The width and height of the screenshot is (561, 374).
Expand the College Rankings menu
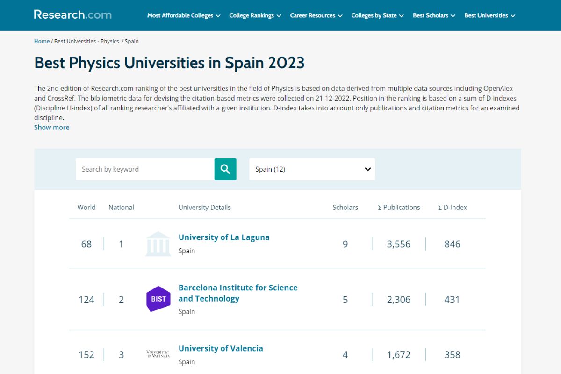(x=255, y=15)
